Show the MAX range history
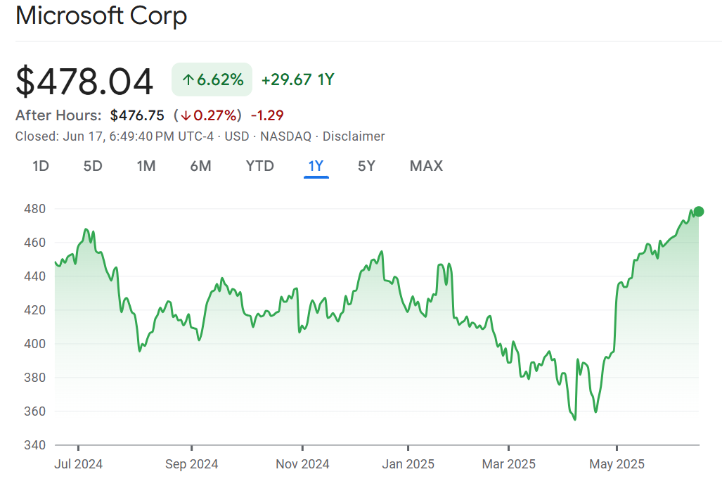The width and height of the screenshot is (722, 486). [426, 166]
